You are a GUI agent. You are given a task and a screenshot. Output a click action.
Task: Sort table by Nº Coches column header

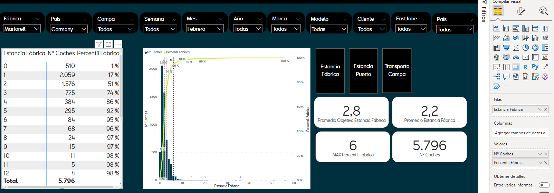click(x=61, y=53)
